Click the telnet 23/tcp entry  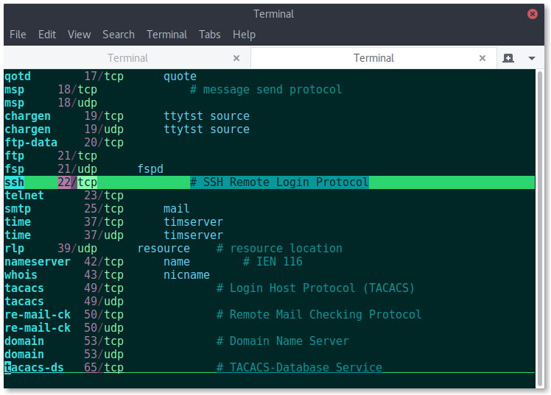click(63, 196)
